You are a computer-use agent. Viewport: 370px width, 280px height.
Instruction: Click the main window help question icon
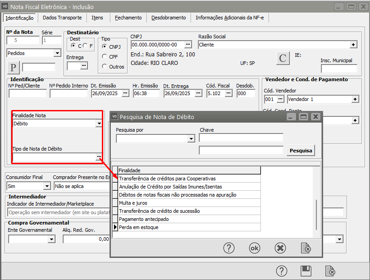[x=282, y=271]
